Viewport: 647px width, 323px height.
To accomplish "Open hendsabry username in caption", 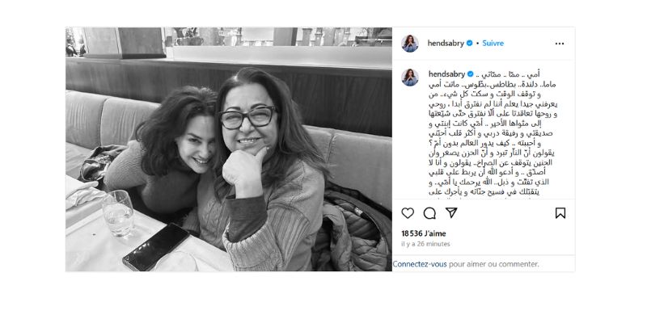I will click(x=447, y=74).
